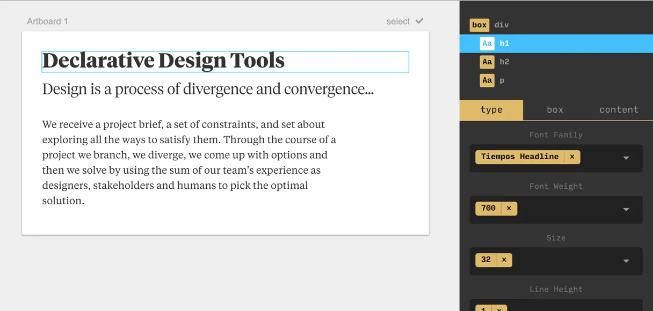653x311 pixels.
Task: Remove the 700 font weight tag
Action: [509, 208]
